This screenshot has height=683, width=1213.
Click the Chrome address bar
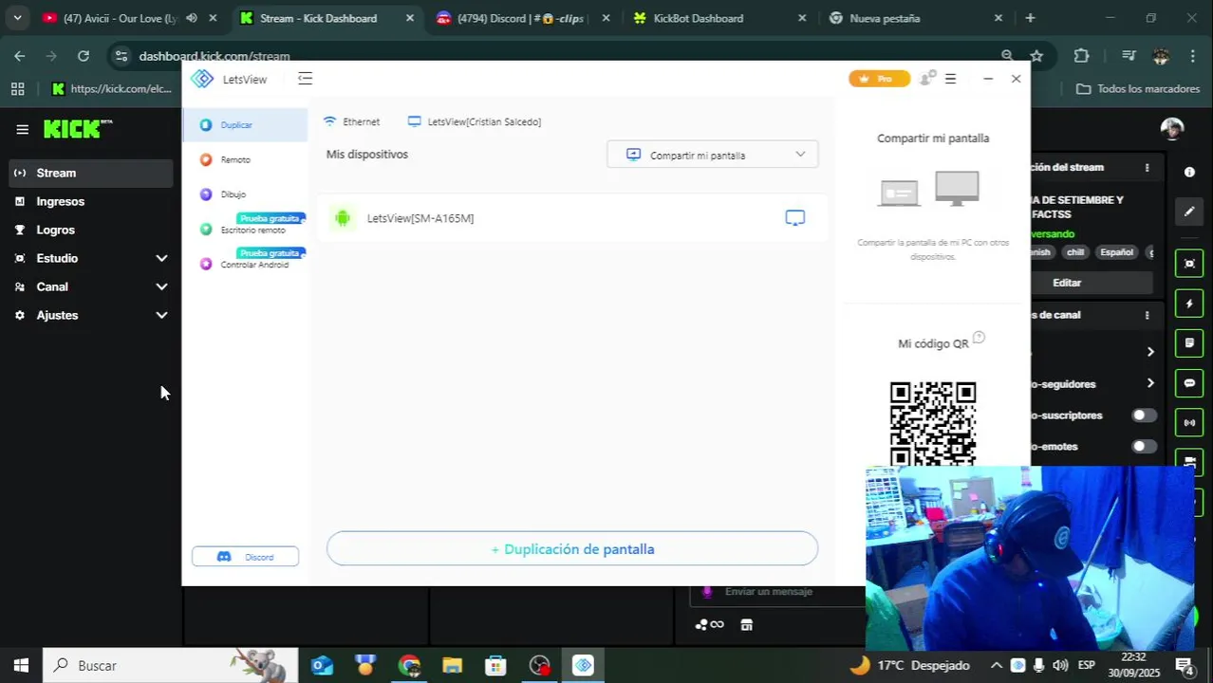pos(560,56)
